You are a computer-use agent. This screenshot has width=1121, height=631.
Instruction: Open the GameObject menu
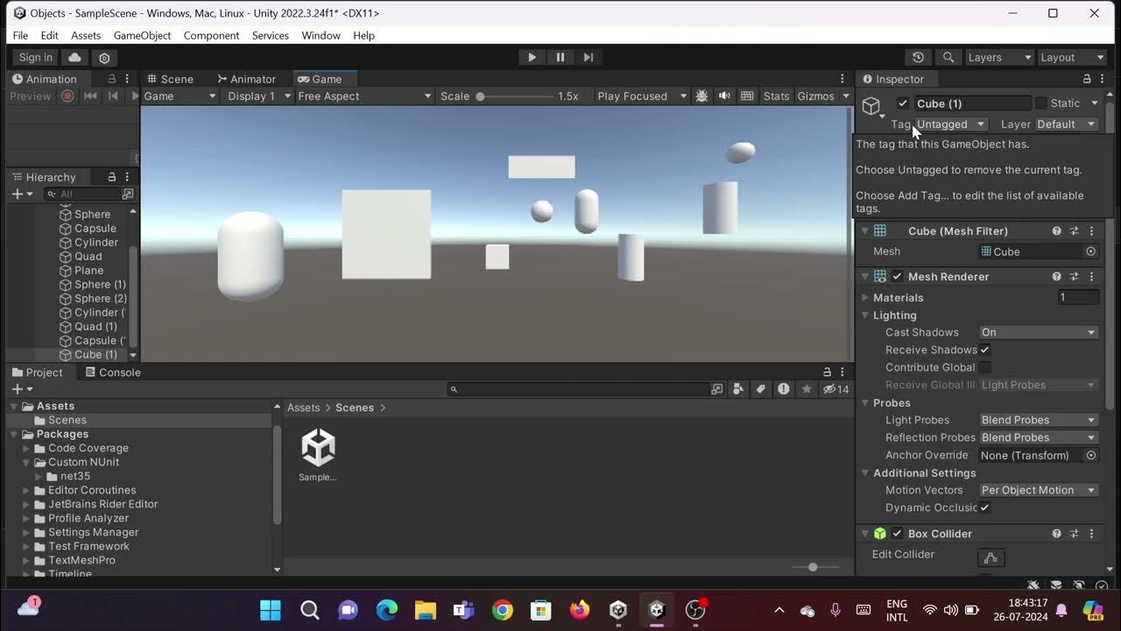142,35
